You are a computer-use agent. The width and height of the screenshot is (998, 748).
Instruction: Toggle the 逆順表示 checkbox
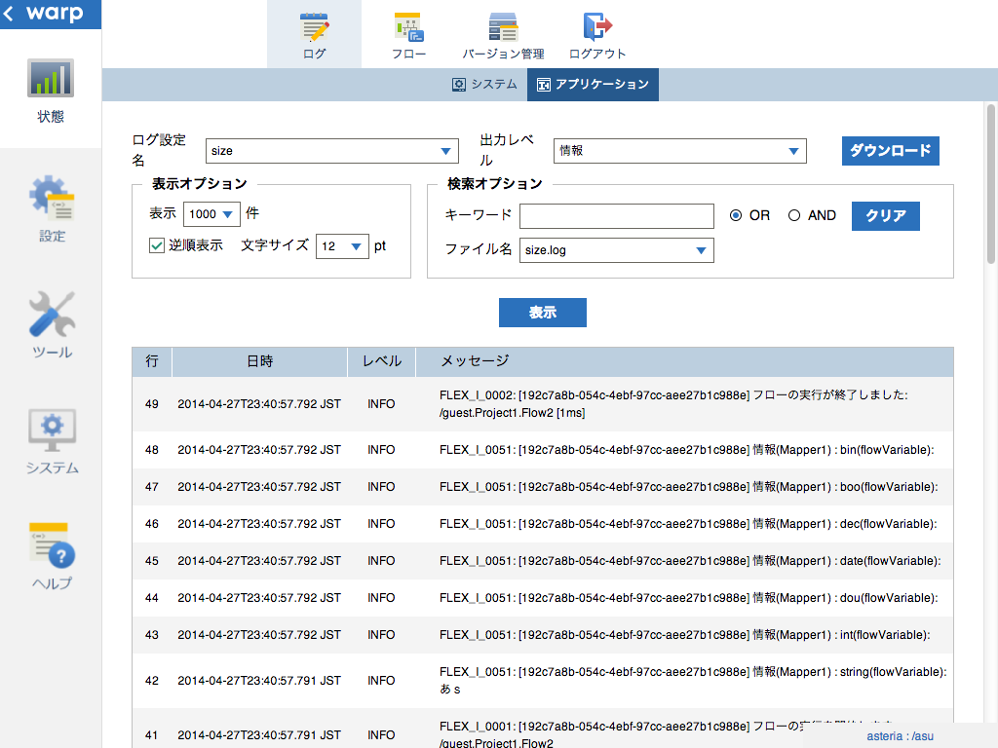(x=157, y=245)
